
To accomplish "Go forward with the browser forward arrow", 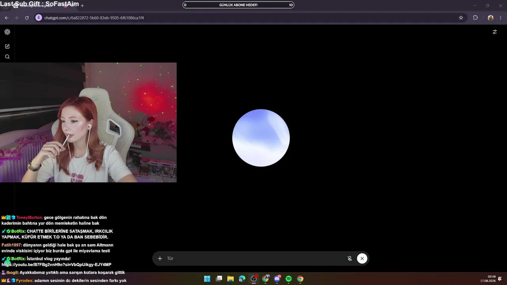I will point(17,18).
